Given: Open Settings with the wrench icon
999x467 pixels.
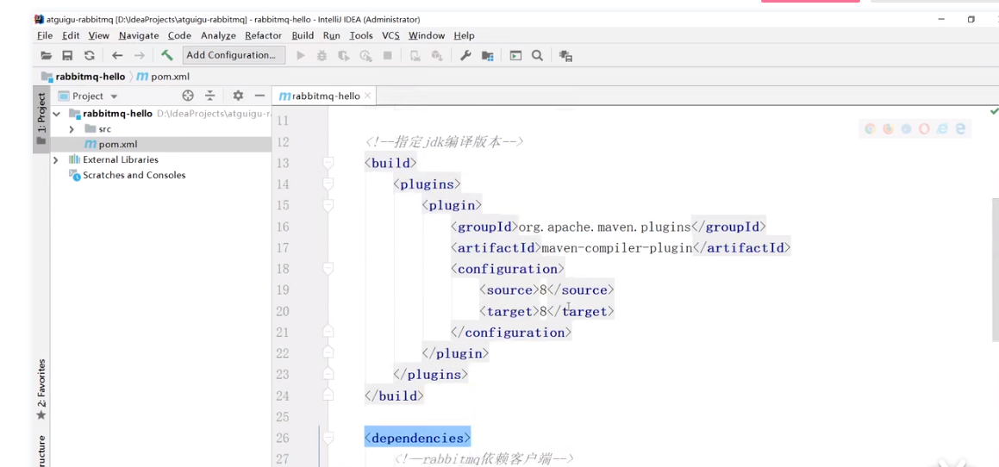Looking at the screenshot, I should (x=465, y=55).
